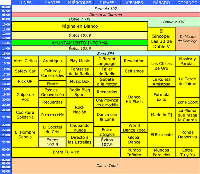The image size is (200, 174).
Task: Select the MIÉRCOLES column header
Action: [80, 3]
